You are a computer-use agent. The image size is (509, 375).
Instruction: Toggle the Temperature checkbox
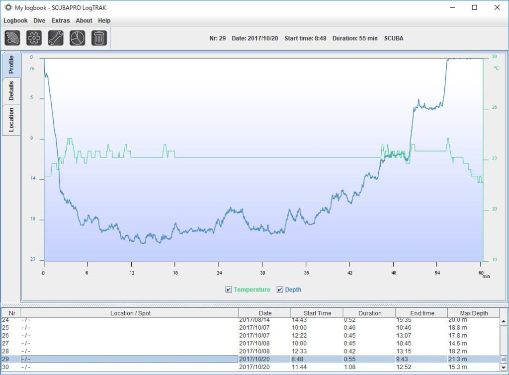tap(229, 290)
